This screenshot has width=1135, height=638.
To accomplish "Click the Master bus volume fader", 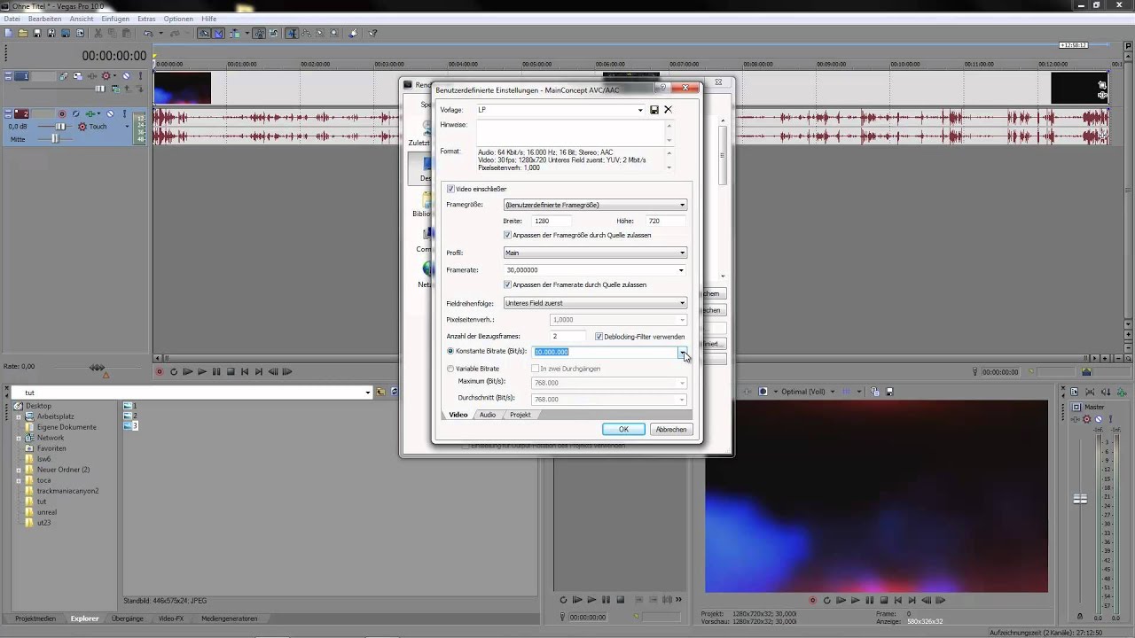I will pos(1080,499).
